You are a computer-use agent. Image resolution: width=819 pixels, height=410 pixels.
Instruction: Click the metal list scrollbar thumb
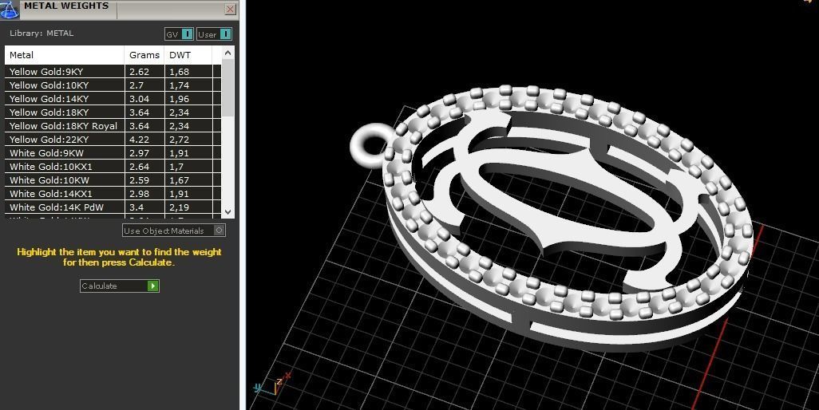pyautogui.click(x=227, y=88)
